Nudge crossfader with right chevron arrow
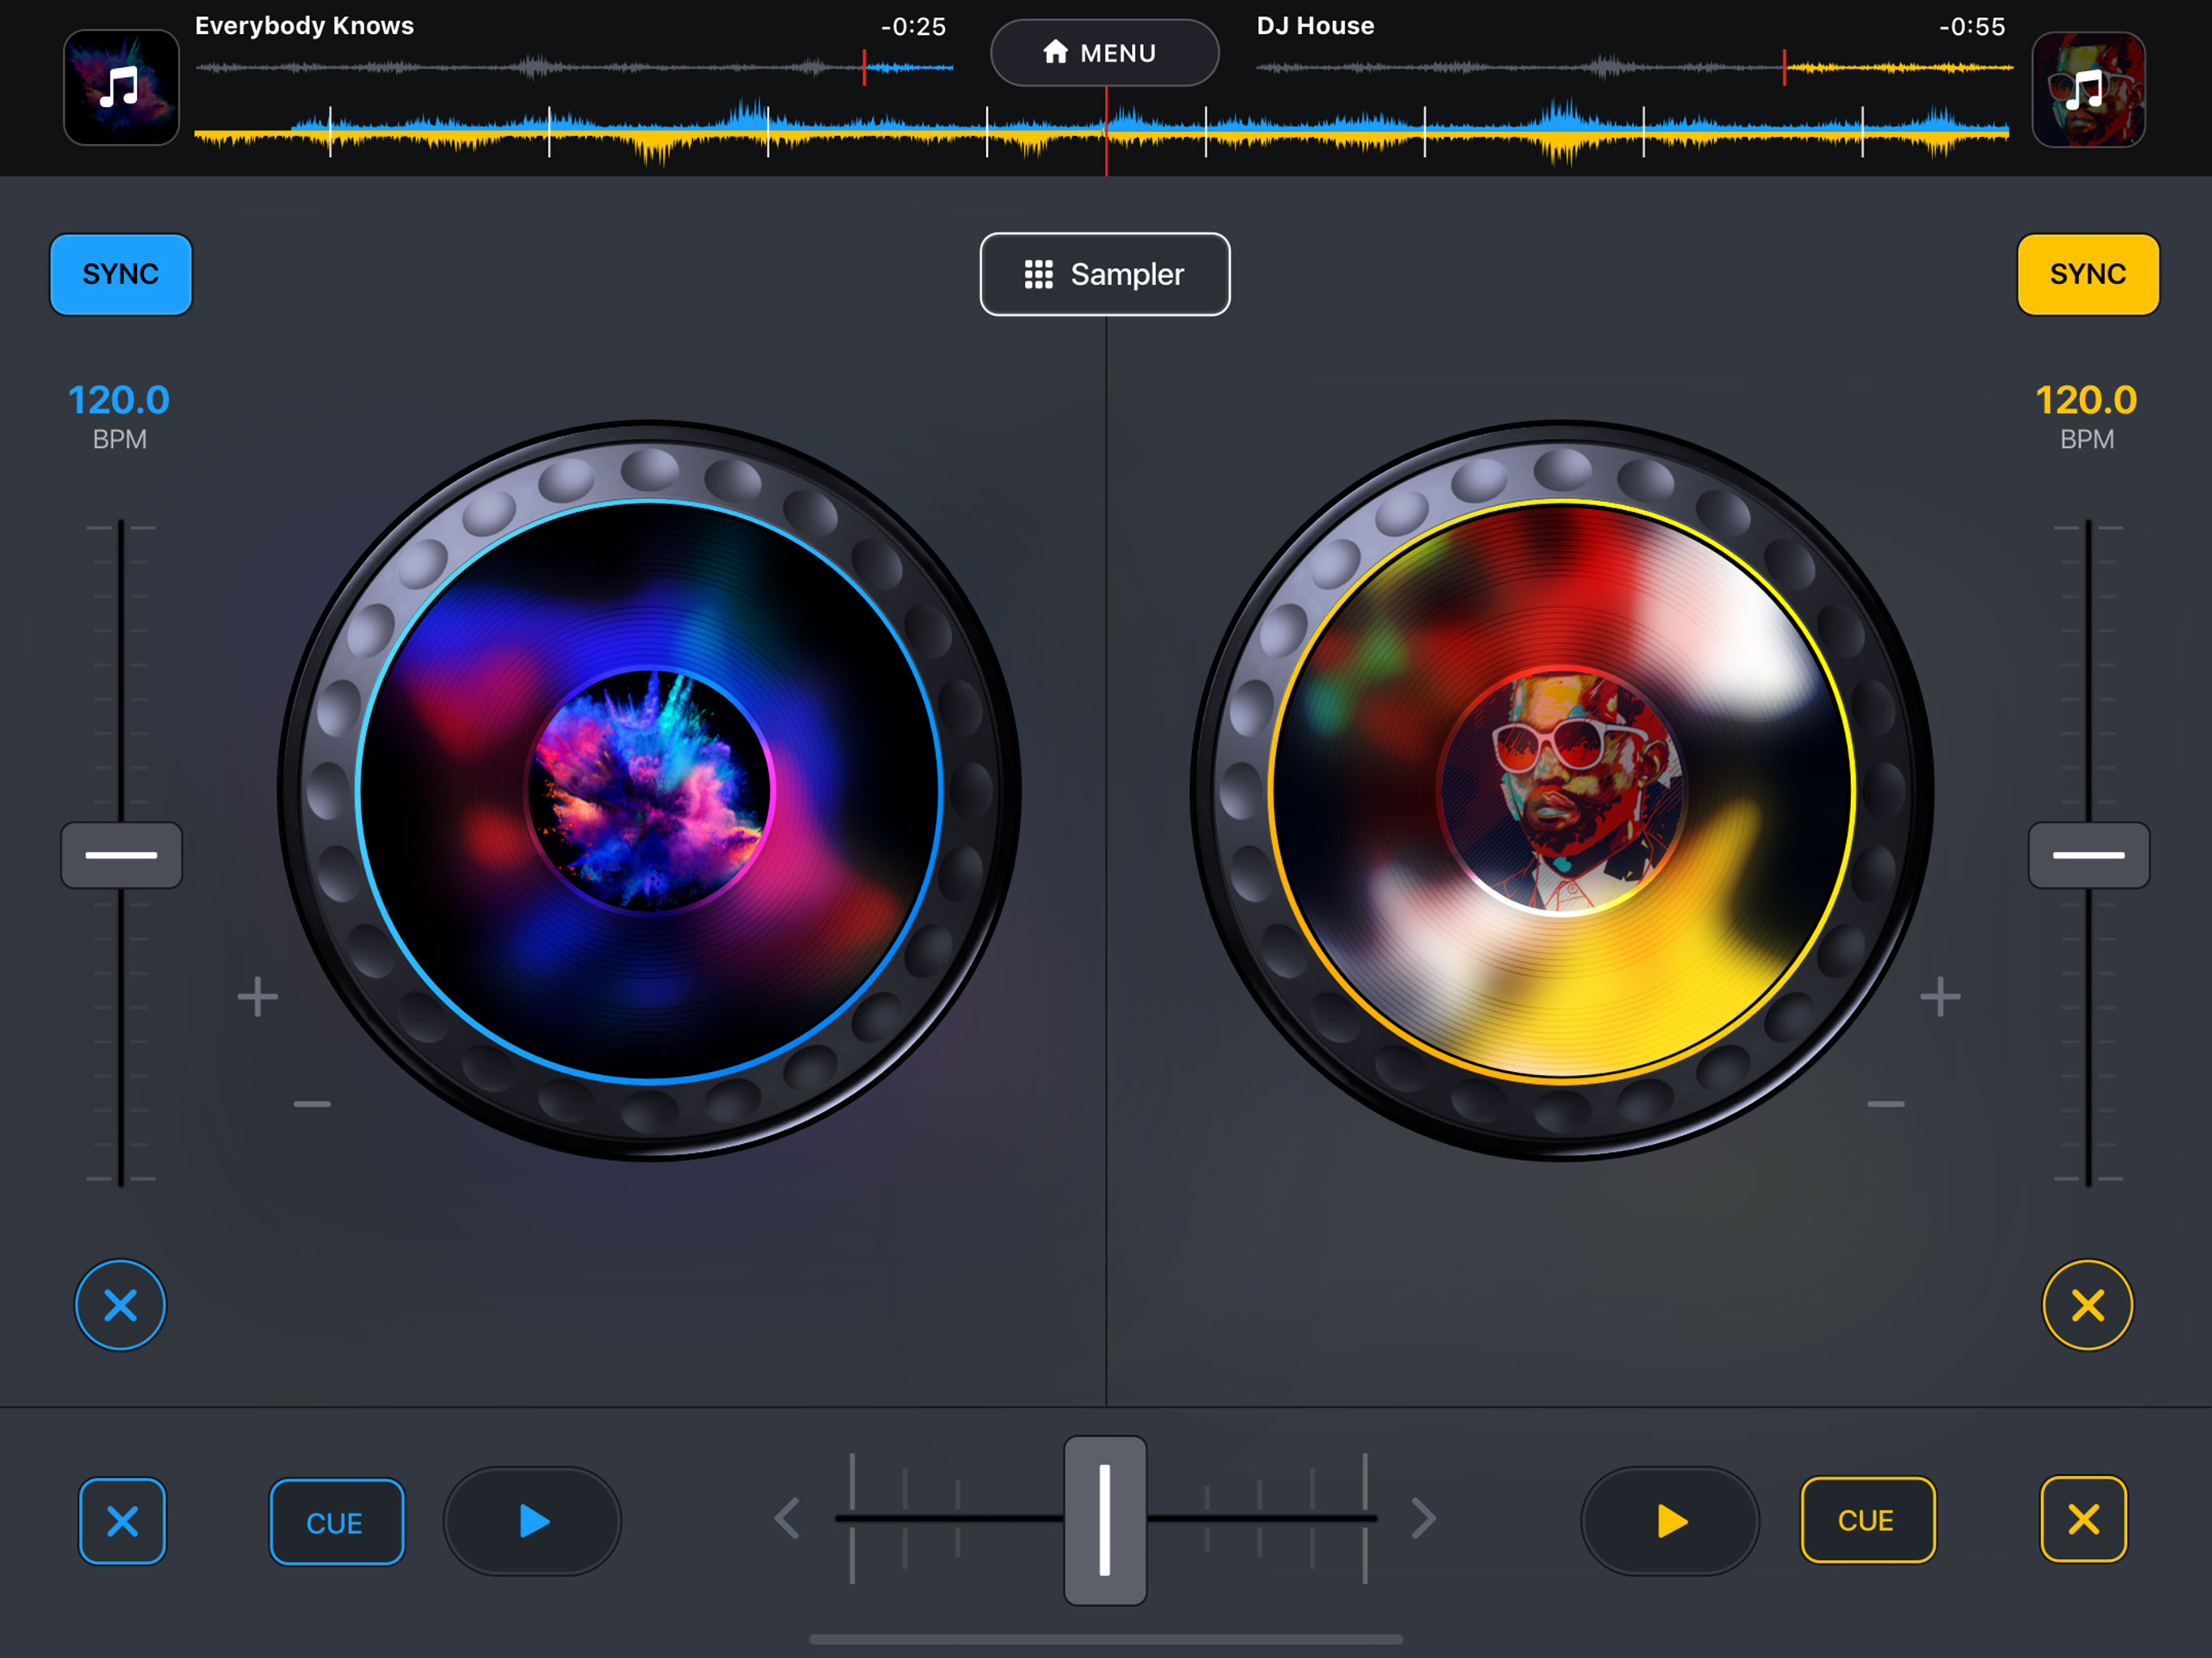This screenshot has width=2212, height=1658. tap(1423, 1518)
